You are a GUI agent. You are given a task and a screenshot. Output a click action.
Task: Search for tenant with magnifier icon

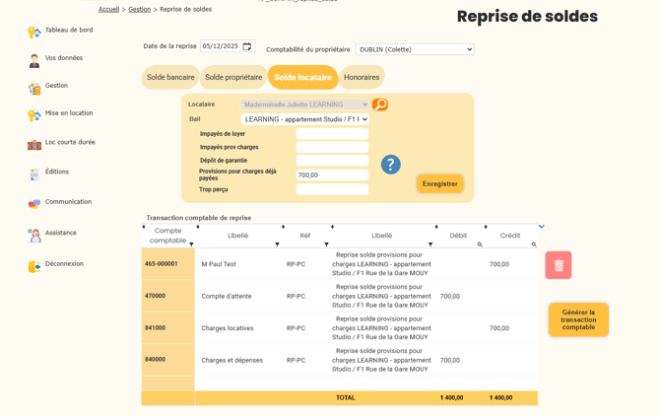(380, 104)
